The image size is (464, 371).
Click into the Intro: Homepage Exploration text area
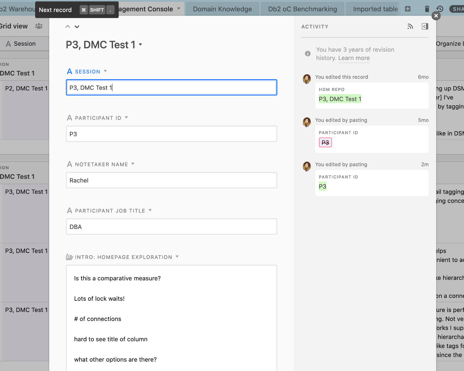coord(171,318)
